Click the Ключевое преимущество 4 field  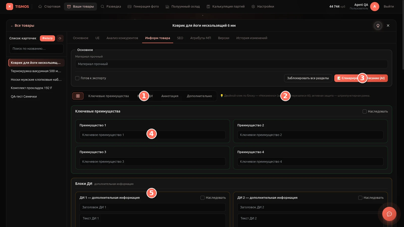point(310,162)
